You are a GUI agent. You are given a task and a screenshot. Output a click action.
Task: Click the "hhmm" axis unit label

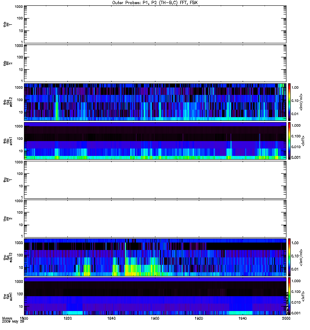click(7, 318)
